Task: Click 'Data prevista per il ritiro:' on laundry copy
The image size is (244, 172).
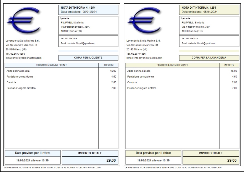Action: coord(153,153)
